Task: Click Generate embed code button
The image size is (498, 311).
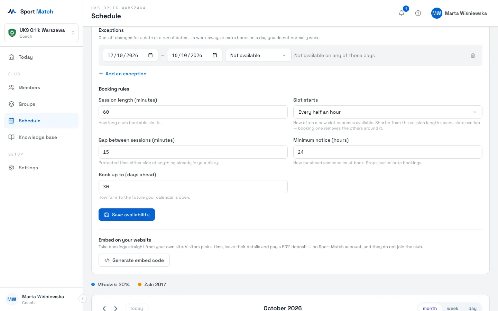Action: (134, 260)
